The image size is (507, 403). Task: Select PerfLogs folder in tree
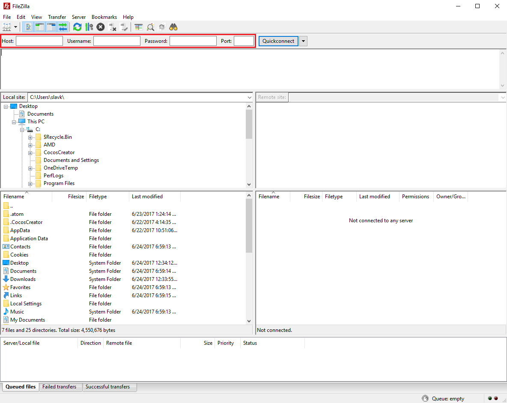(x=54, y=176)
